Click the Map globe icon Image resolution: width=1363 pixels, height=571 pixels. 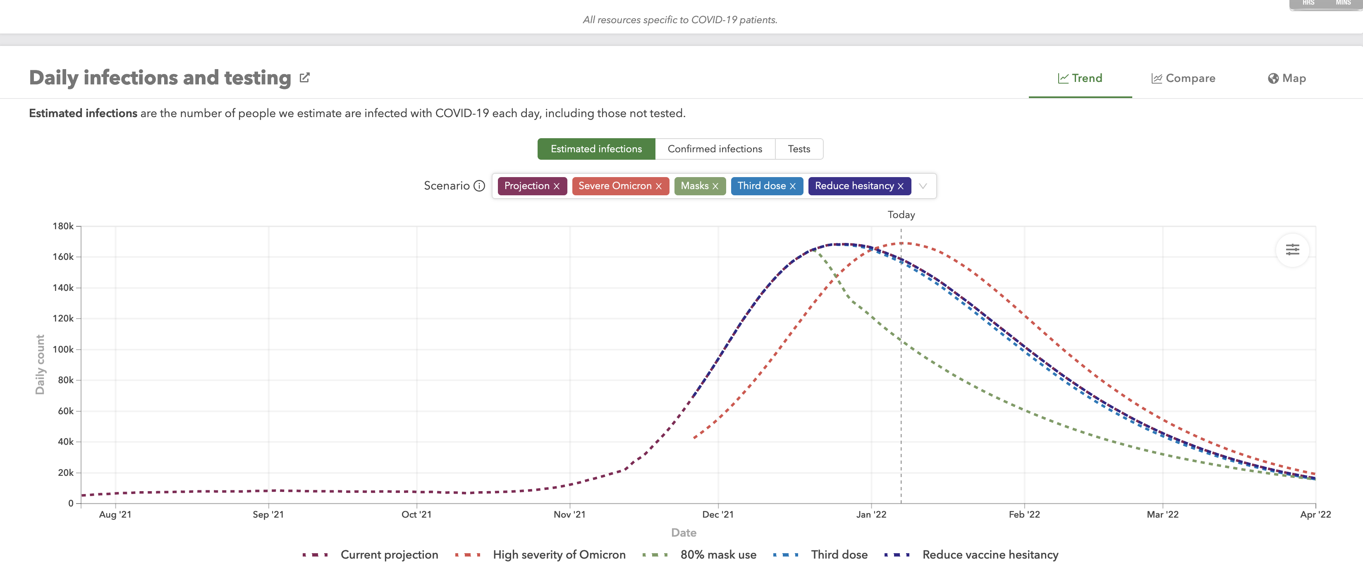point(1273,78)
